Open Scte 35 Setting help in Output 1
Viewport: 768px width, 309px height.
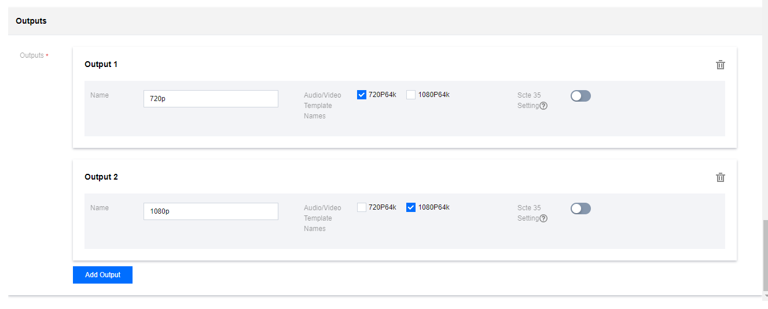(x=543, y=106)
